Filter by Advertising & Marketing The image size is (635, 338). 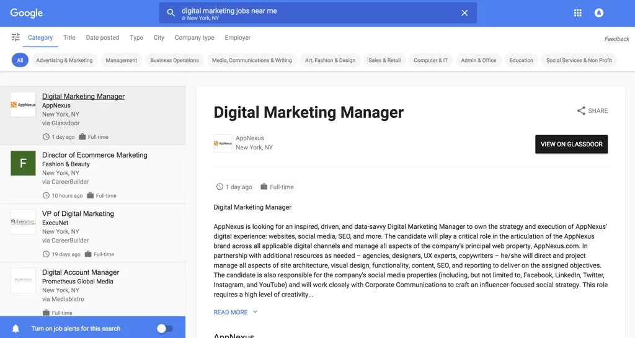click(x=64, y=60)
